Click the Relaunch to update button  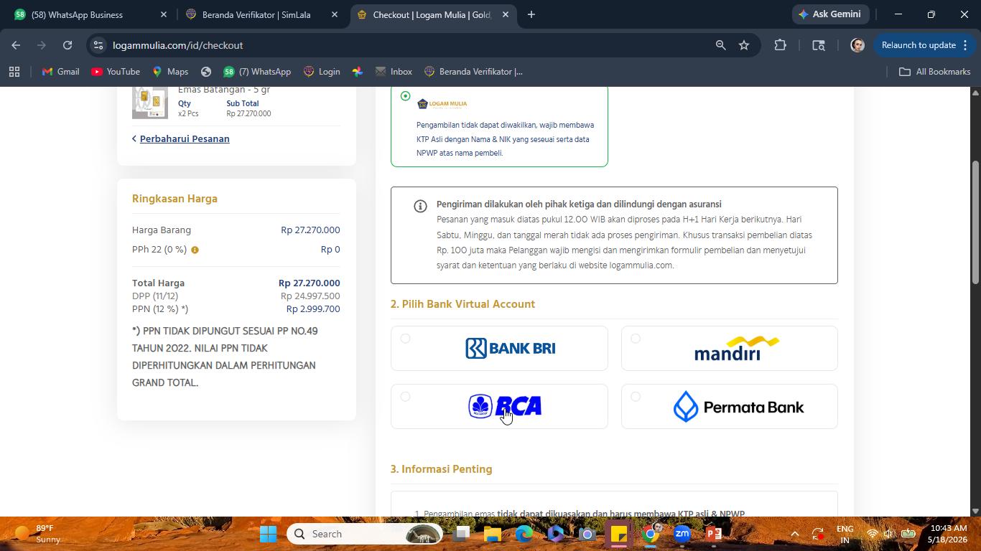click(x=919, y=45)
